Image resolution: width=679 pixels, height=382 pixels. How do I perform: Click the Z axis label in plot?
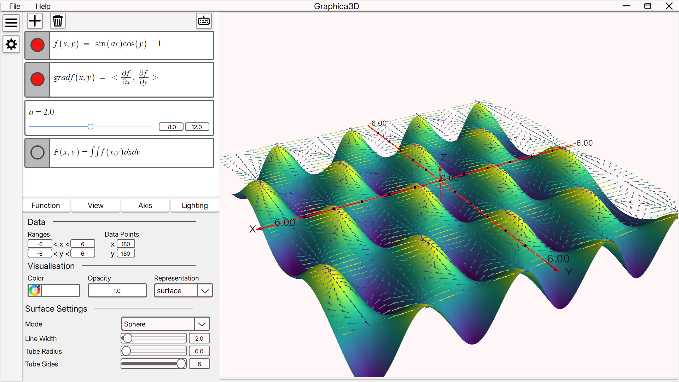[443, 157]
